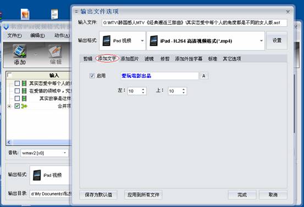Uncheck the 合并项 checkbox
The image size is (304, 207).
click(17, 106)
